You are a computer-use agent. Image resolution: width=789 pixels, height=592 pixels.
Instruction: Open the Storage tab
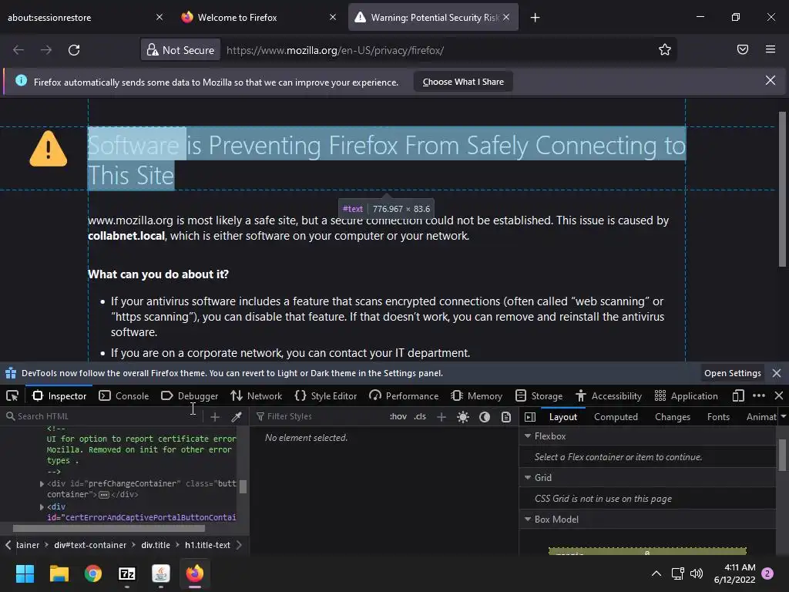point(539,396)
